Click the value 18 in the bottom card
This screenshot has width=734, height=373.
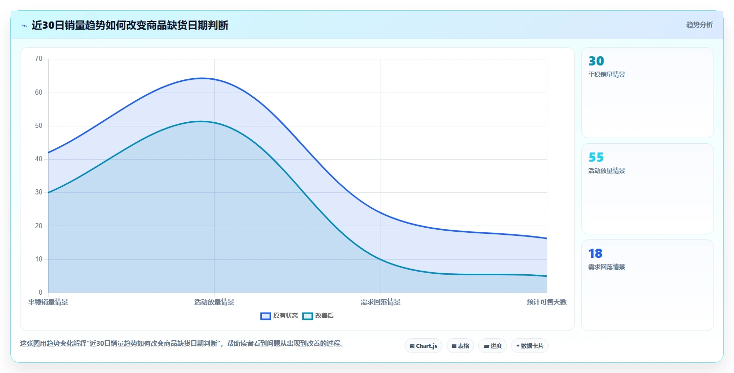coord(595,254)
